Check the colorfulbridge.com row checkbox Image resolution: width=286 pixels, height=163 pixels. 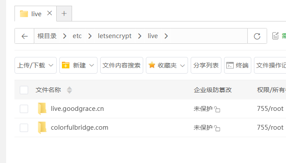24,128
